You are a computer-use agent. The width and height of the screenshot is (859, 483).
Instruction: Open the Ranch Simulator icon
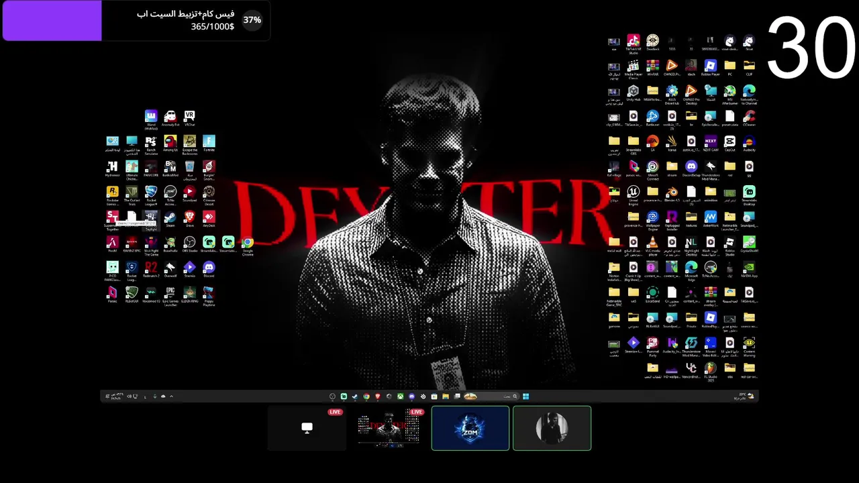[x=151, y=144]
